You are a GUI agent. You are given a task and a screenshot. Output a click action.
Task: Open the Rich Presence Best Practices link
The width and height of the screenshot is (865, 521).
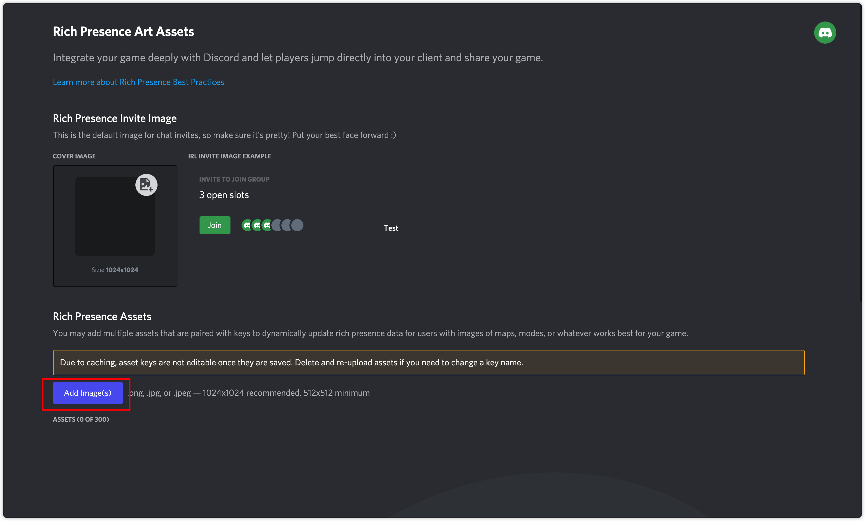pyautogui.click(x=138, y=82)
